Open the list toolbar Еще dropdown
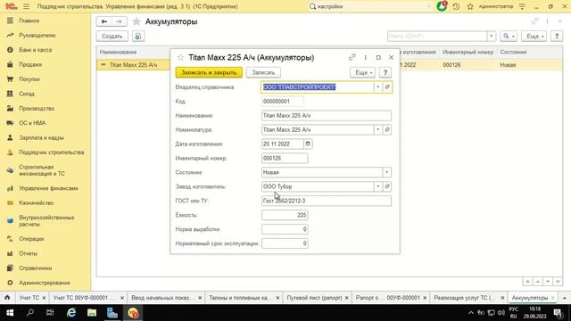The height and width of the screenshot is (321, 571). click(534, 36)
